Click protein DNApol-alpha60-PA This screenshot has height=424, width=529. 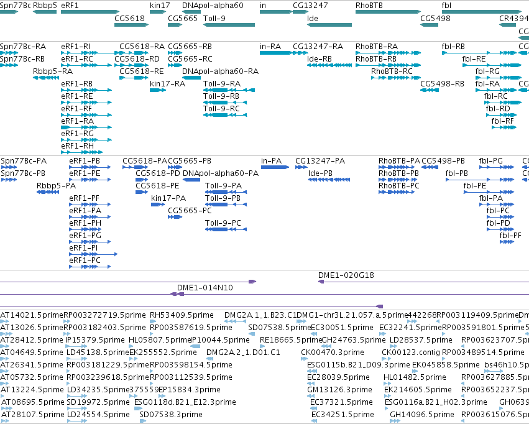click(191, 180)
